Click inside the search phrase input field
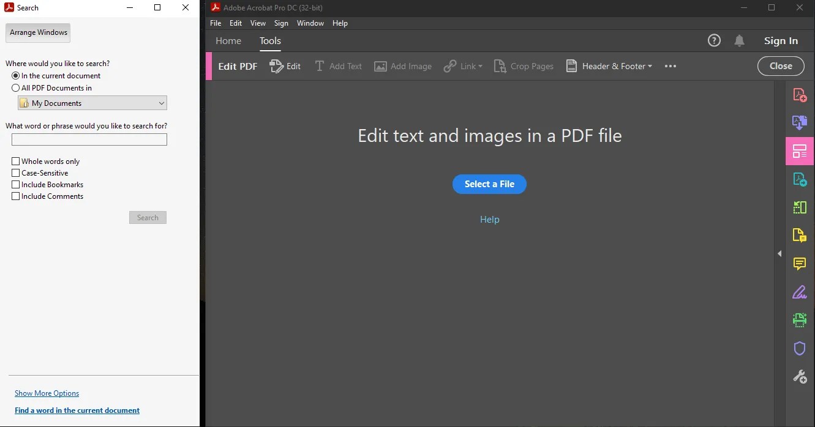Screen dimensions: 815x427 click(89, 139)
